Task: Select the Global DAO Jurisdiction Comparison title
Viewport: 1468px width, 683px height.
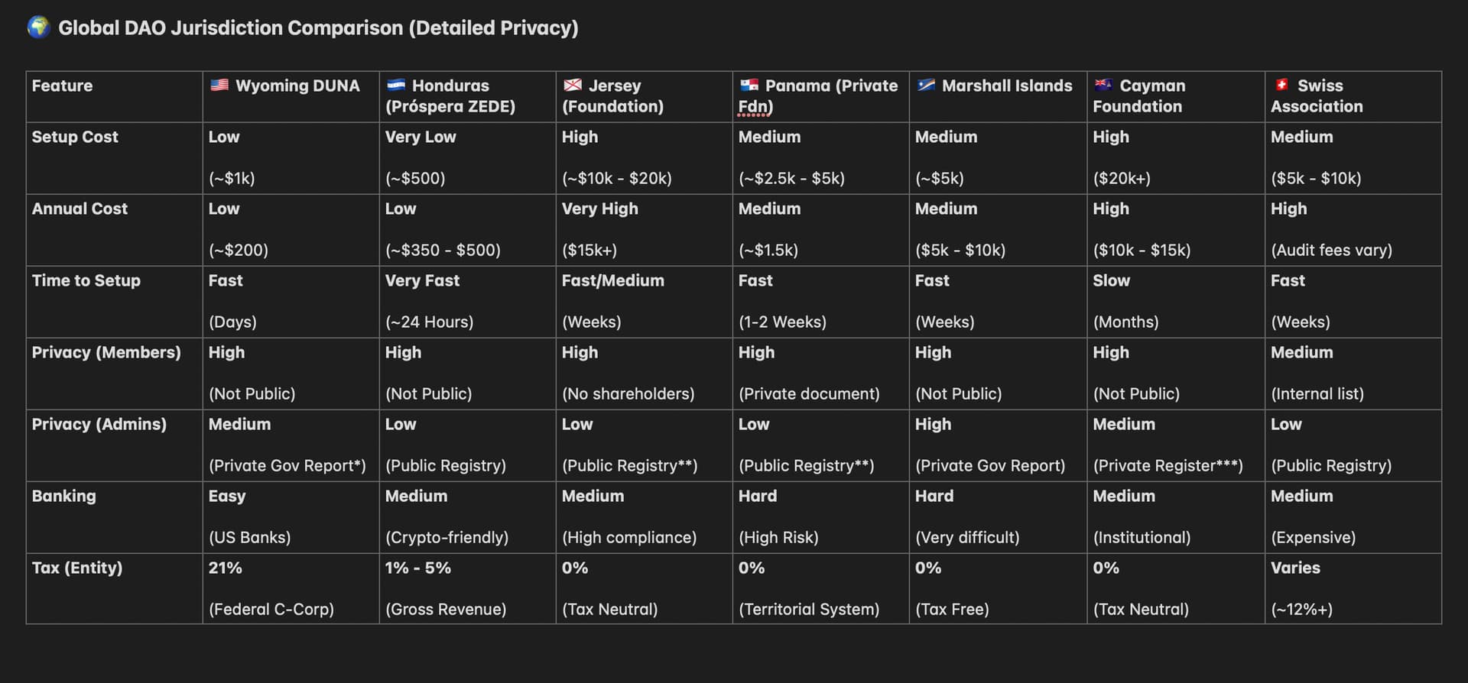Action: [x=318, y=28]
